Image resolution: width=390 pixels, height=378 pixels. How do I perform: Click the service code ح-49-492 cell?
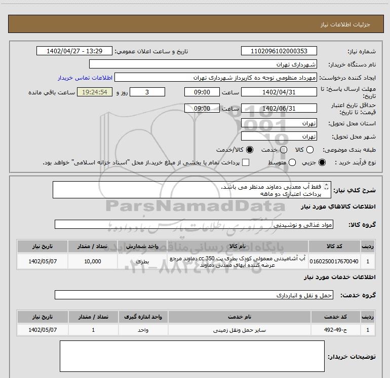pos(335,330)
